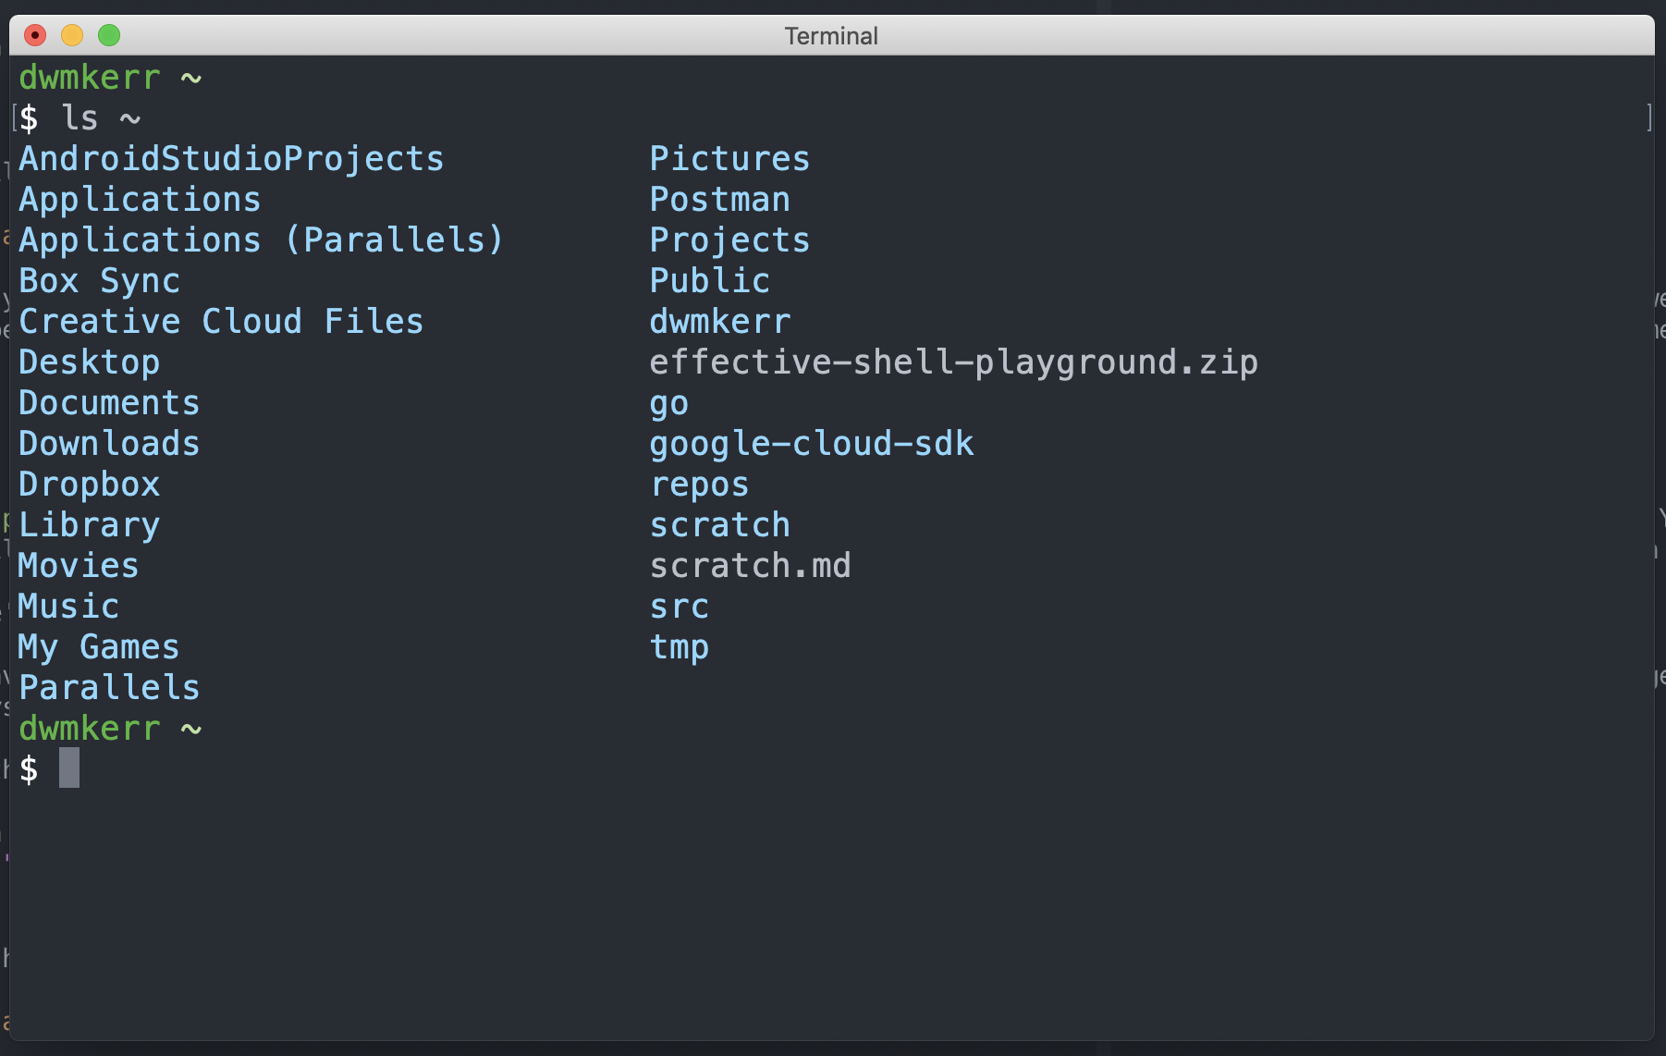Screen dimensions: 1666x1056
Task: Select the Downloads folder name
Action: (x=109, y=444)
